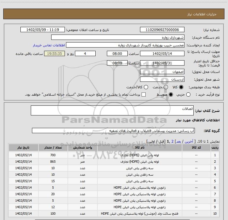Choose the متوسط purchase process option
The height and width of the screenshot is (220, 228).
[171, 94]
